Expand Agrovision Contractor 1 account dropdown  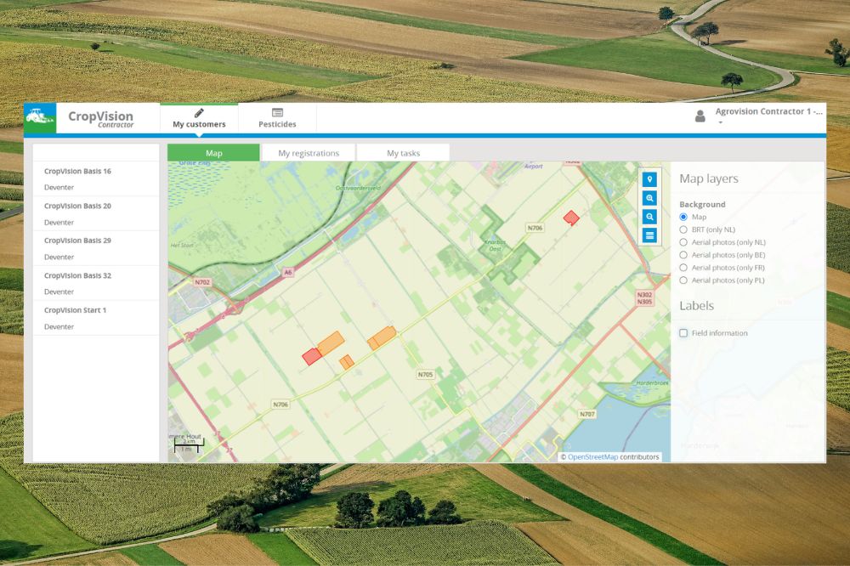pyautogui.click(x=720, y=123)
